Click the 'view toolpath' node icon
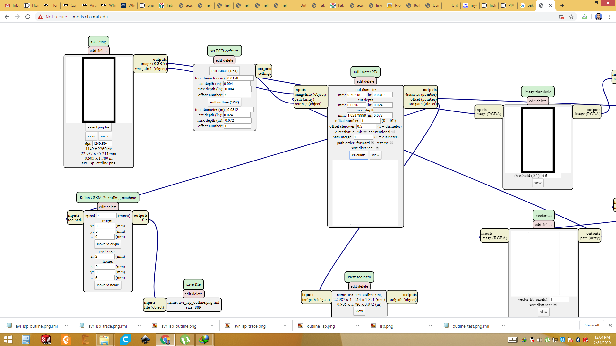This screenshot has height=346, width=616. [359, 277]
